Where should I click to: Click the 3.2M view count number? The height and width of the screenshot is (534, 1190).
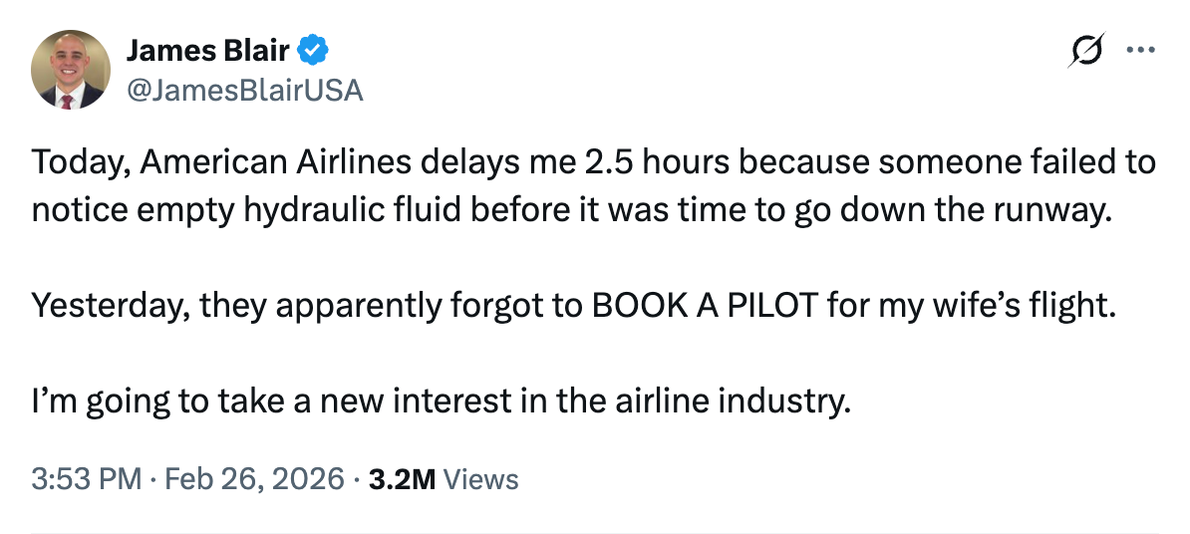402,479
